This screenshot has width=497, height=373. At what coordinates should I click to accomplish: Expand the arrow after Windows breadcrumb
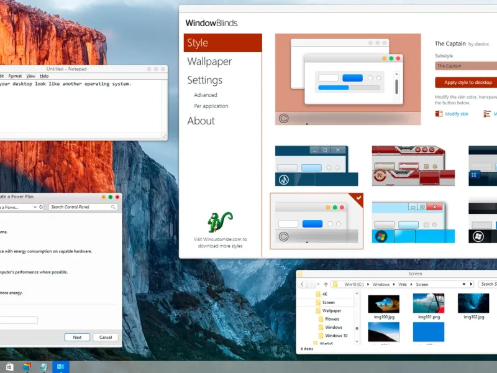tap(394, 285)
